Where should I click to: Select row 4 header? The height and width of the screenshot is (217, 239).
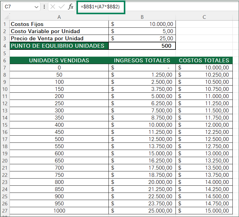5,46
